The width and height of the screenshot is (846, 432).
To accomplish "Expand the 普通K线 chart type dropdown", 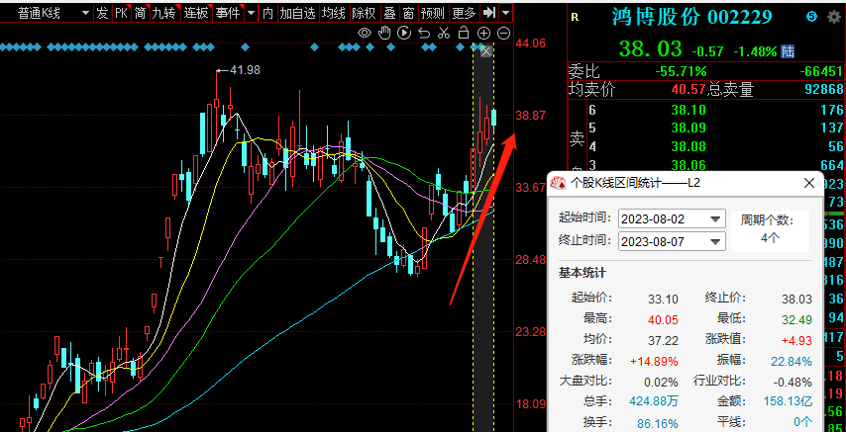I will coord(85,13).
